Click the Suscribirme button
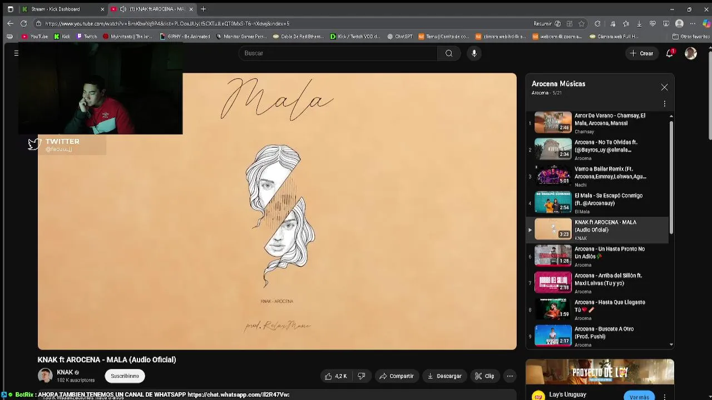 point(125,376)
